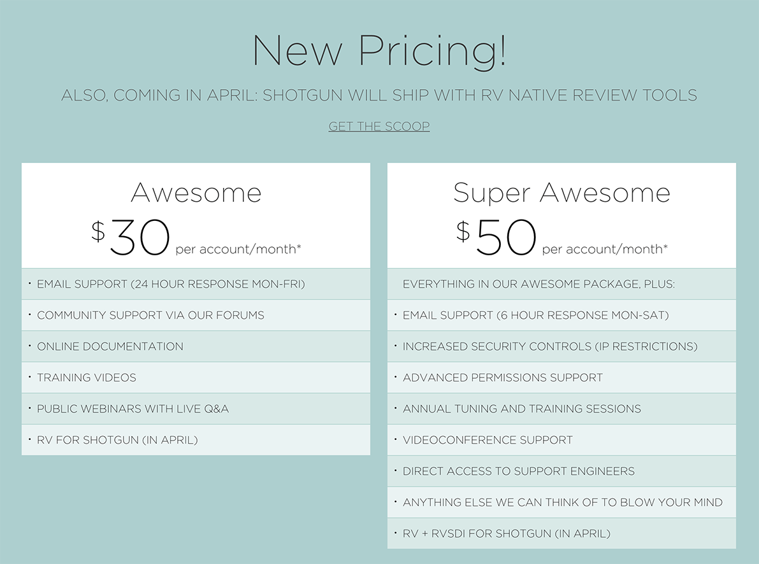
Task: Click the $50 per account/month price
Action: pos(561,237)
